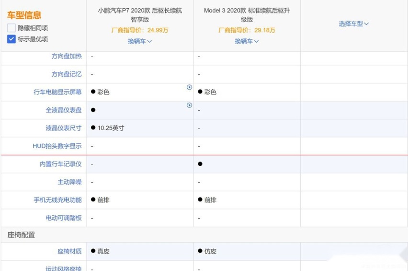This screenshot has width=408, height=271.
Task: Click 主动降噪 parameter link
Action: pos(69,182)
